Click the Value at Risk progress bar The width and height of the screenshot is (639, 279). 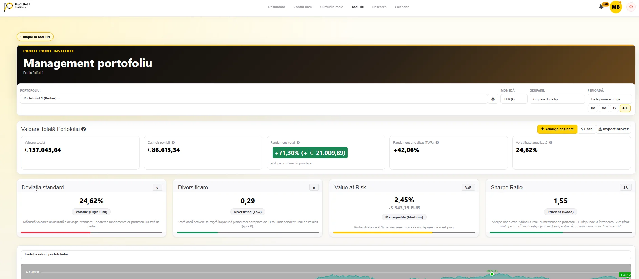click(404, 232)
